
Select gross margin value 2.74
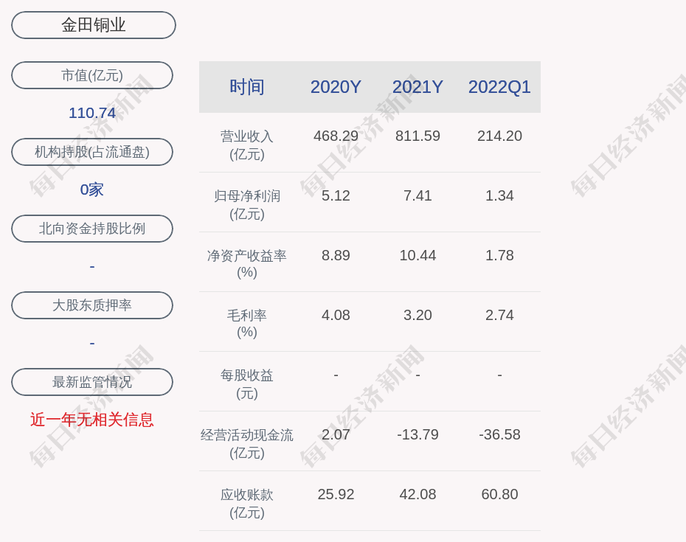tap(499, 315)
